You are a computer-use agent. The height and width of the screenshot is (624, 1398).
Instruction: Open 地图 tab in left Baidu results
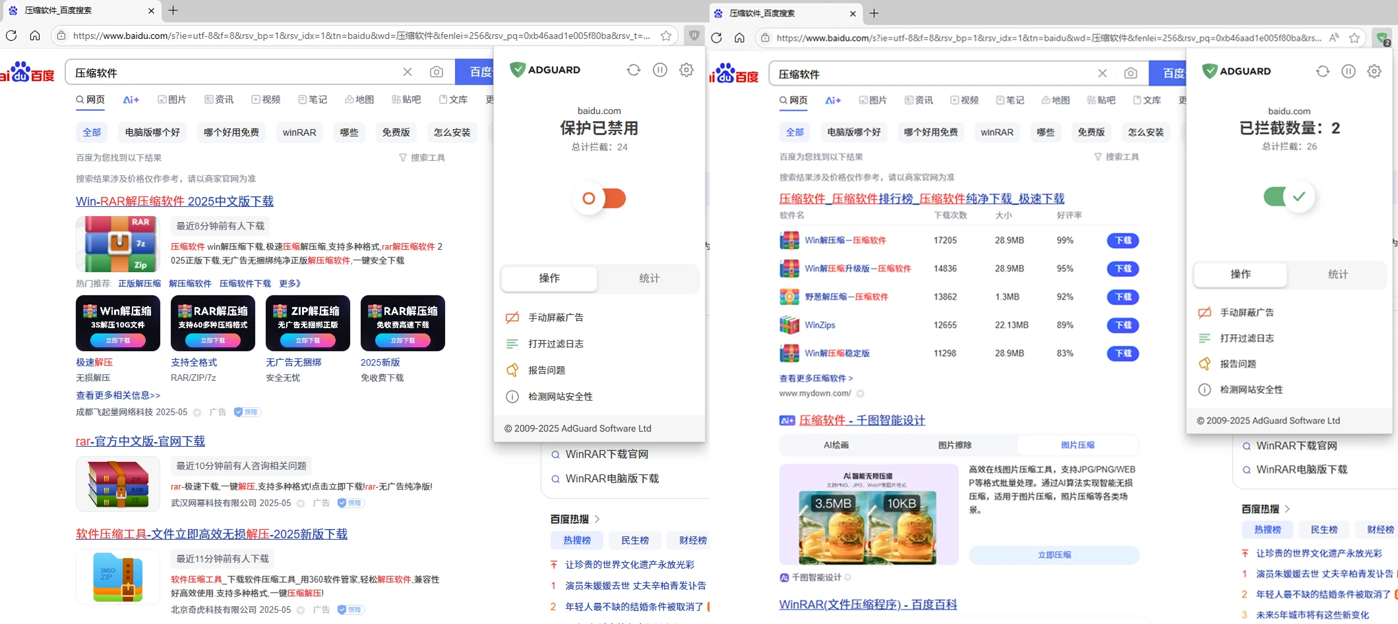[359, 99]
